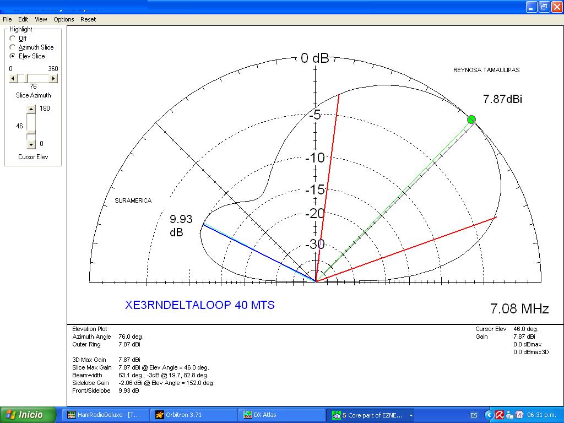
Task: Click the Sidelobe Gain -2.06 dBi value
Action: pyautogui.click(x=166, y=383)
